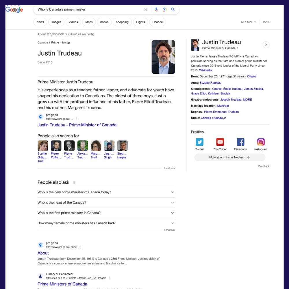
Task: Open three-dot menu for Library of Parliament result
Action: pos(110,278)
